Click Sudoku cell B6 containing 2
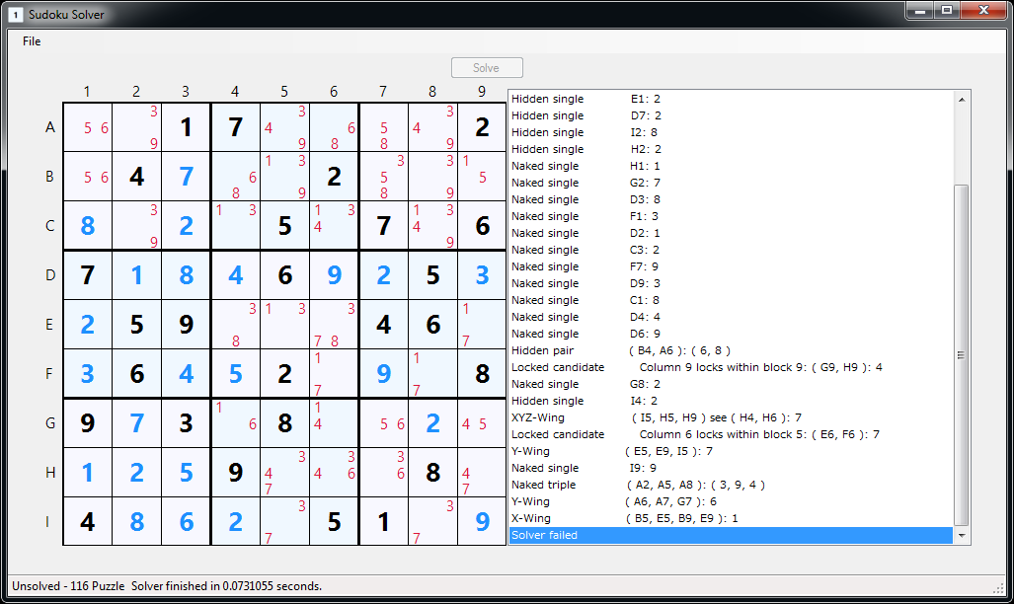 point(334,177)
